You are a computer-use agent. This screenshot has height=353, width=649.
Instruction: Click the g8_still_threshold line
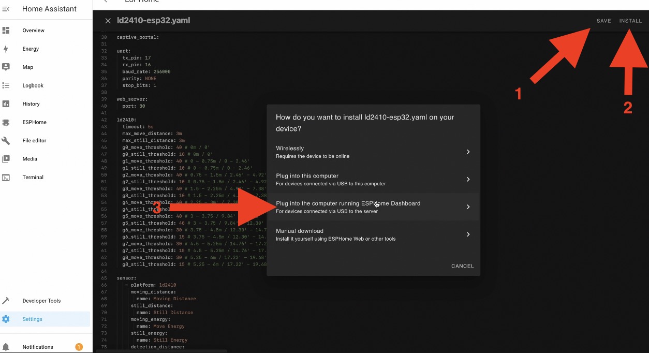[195, 264]
